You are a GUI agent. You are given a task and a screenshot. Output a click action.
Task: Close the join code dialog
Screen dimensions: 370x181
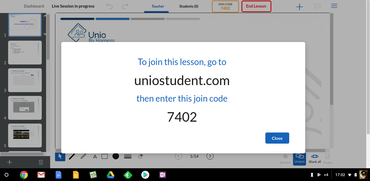pyautogui.click(x=277, y=138)
